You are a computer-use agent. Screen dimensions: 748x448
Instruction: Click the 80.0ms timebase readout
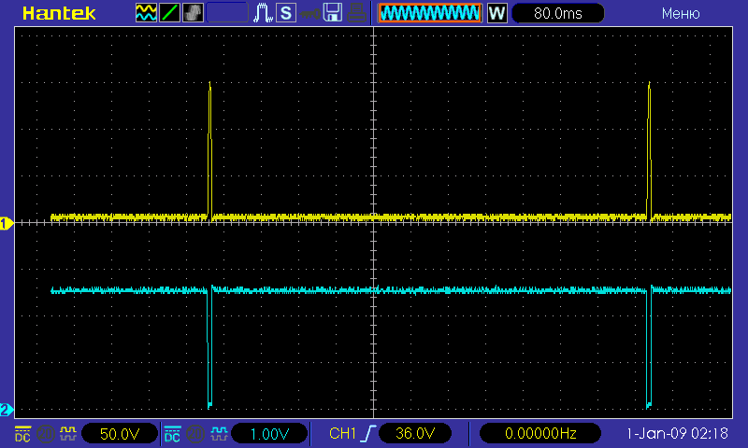(x=557, y=13)
